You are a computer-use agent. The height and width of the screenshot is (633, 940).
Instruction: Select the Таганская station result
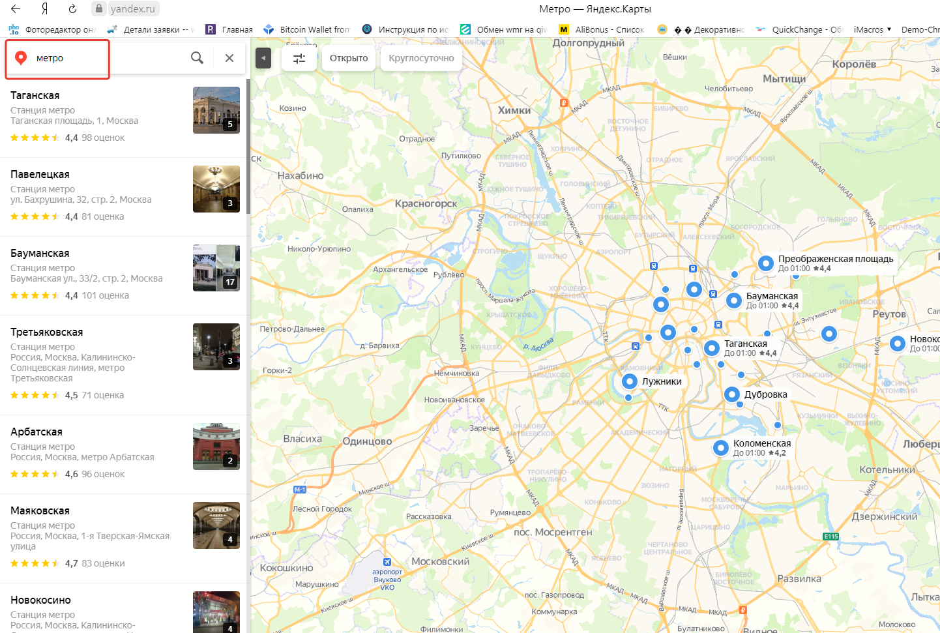click(x=35, y=95)
